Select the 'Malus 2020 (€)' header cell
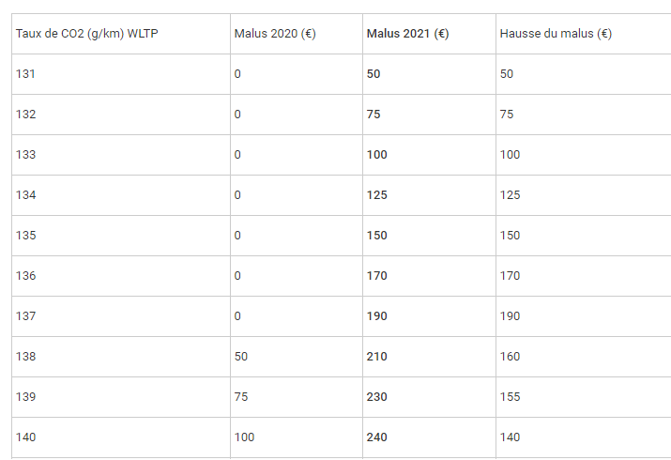 (x=274, y=34)
